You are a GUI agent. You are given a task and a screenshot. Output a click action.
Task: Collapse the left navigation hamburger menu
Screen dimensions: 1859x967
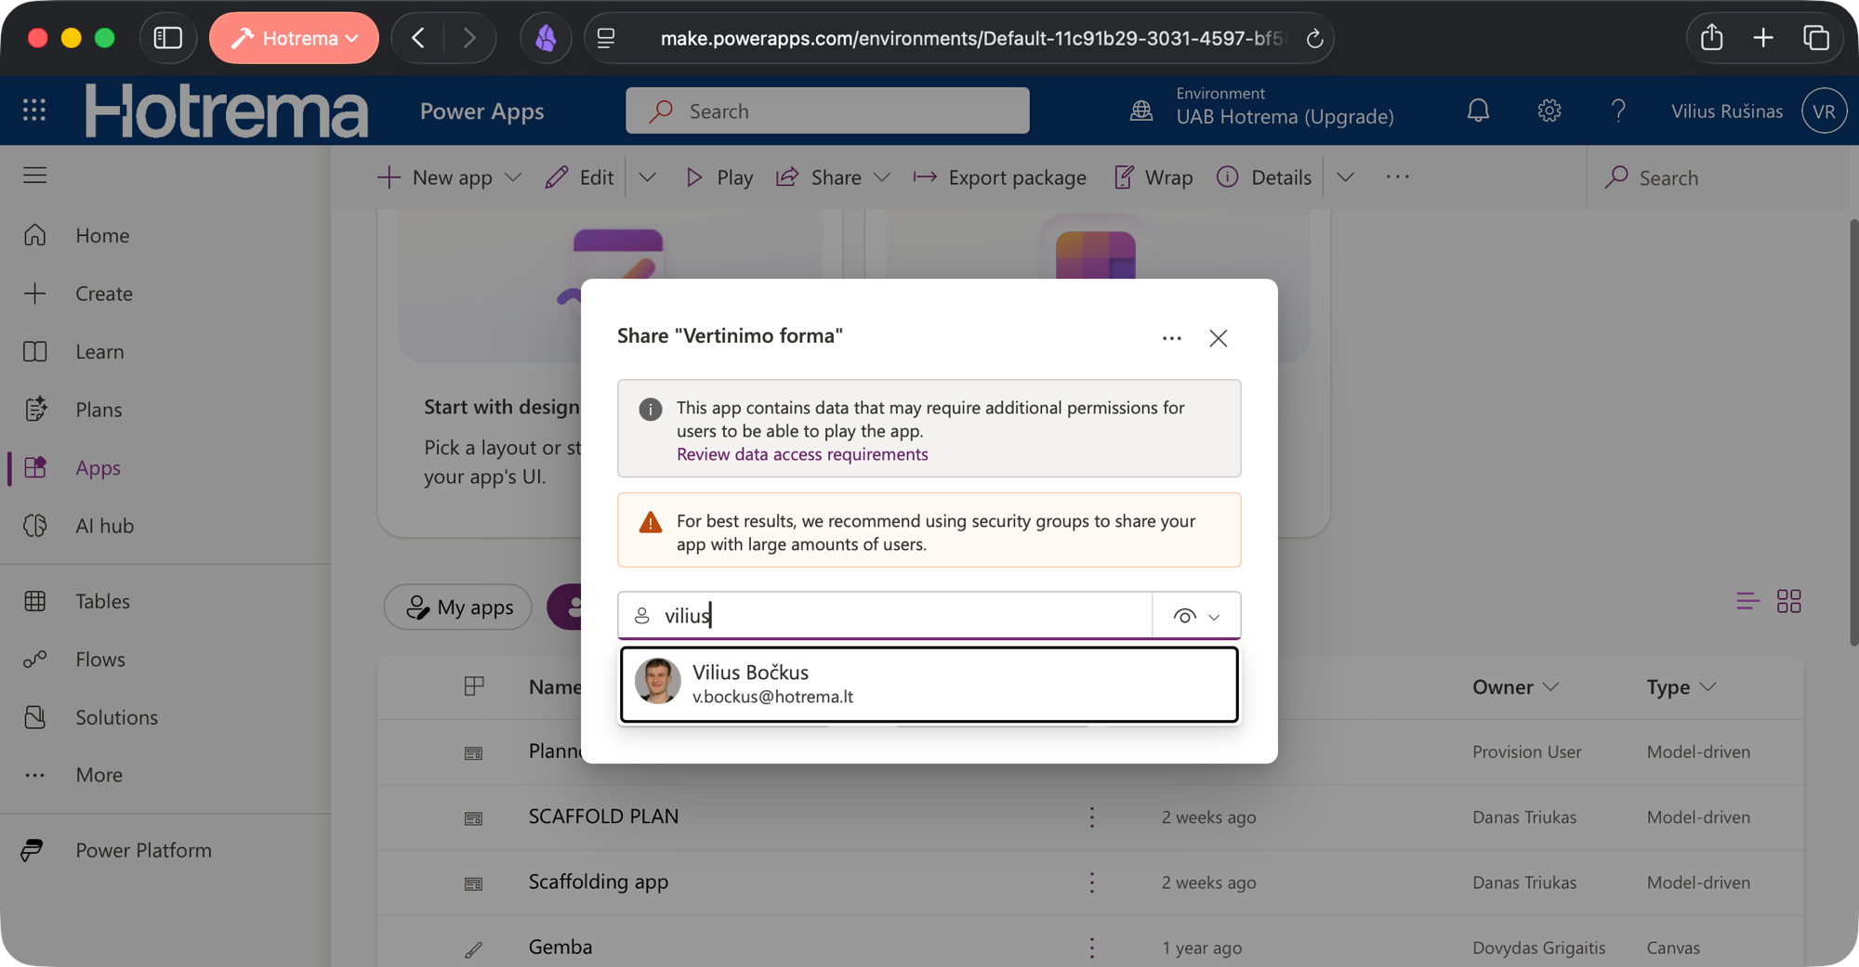click(x=35, y=176)
